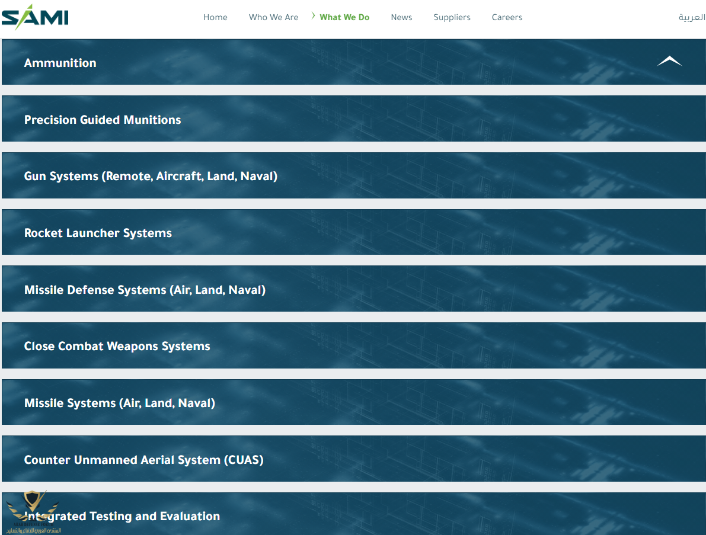Collapse section using the white up chevron
Viewport: 706px width, 535px height.
[669, 61]
